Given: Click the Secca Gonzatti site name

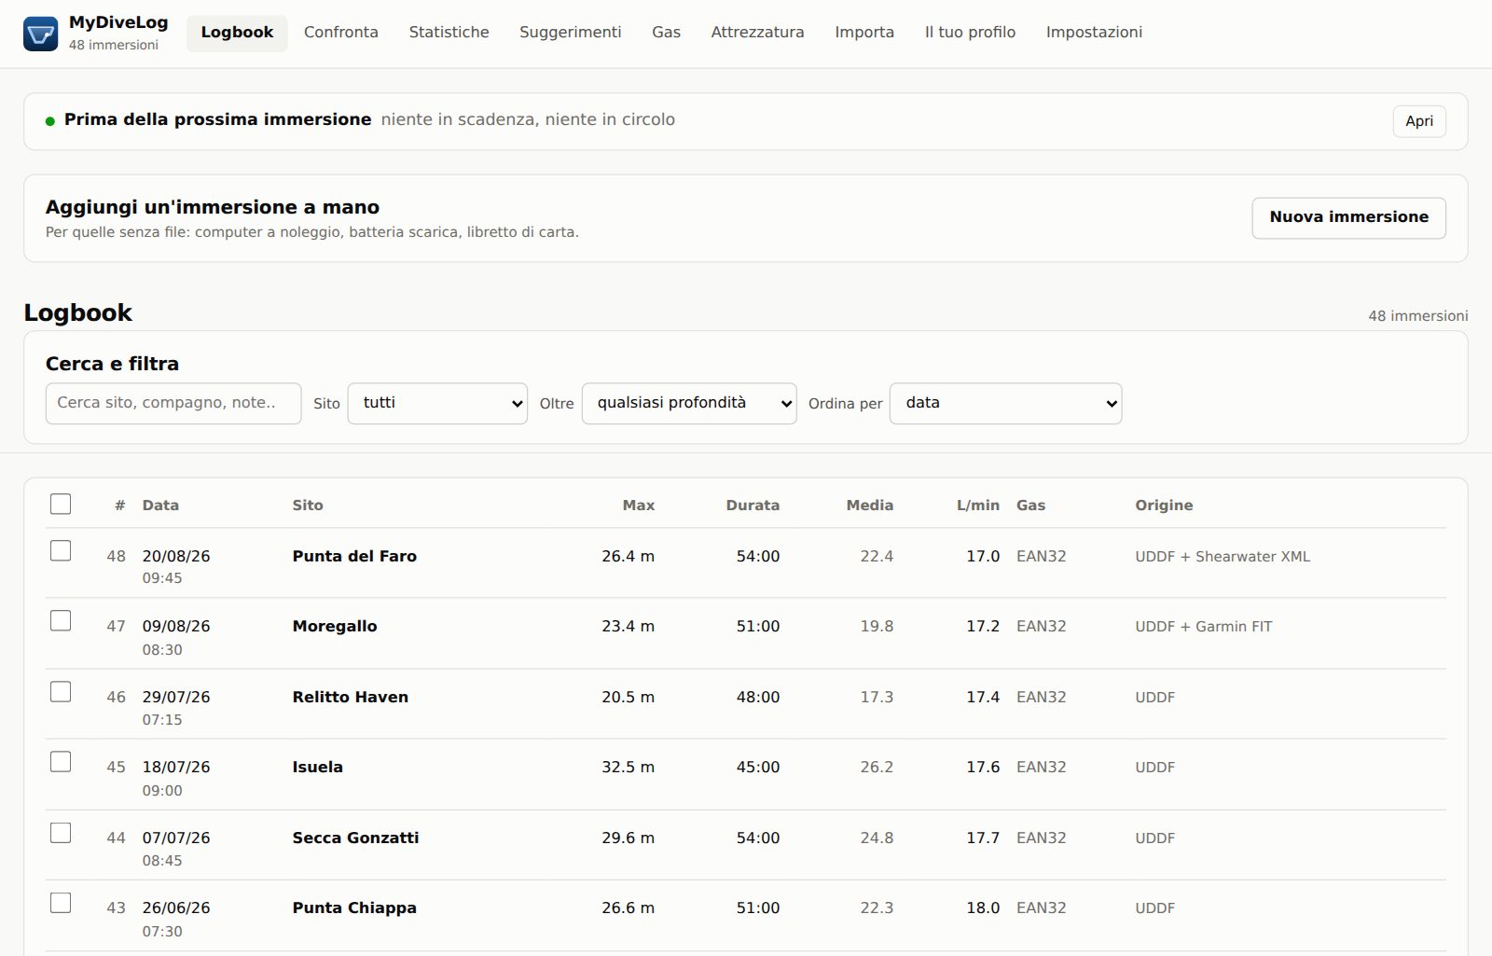Looking at the screenshot, I should tap(355, 838).
